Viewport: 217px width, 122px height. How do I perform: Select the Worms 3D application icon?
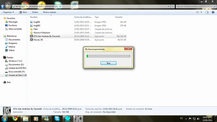(x=31, y=40)
